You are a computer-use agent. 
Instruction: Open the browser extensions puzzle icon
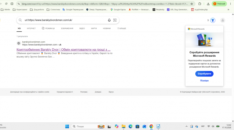tap(200, 4)
